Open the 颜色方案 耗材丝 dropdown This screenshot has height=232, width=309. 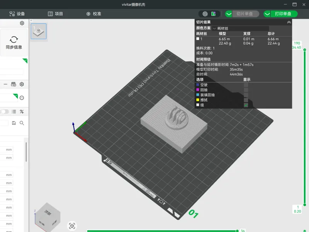click(x=241, y=28)
